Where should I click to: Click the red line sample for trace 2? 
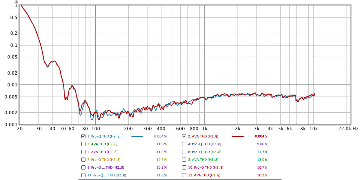pos(238,137)
